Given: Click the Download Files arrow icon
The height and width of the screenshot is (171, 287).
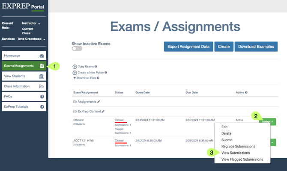Looking at the screenshot, I should 75,78.
